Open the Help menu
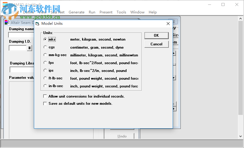 (153, 12)
